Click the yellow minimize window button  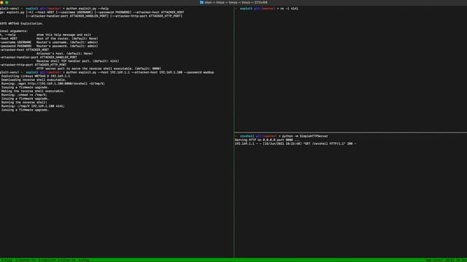pyautogui.click(x=1, y=2)
